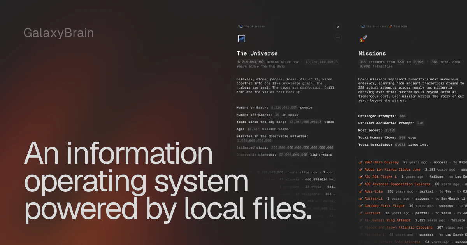
Task: Click the rocket icon beside Aerobee First Flight
Action: click(x=361, y=206)
